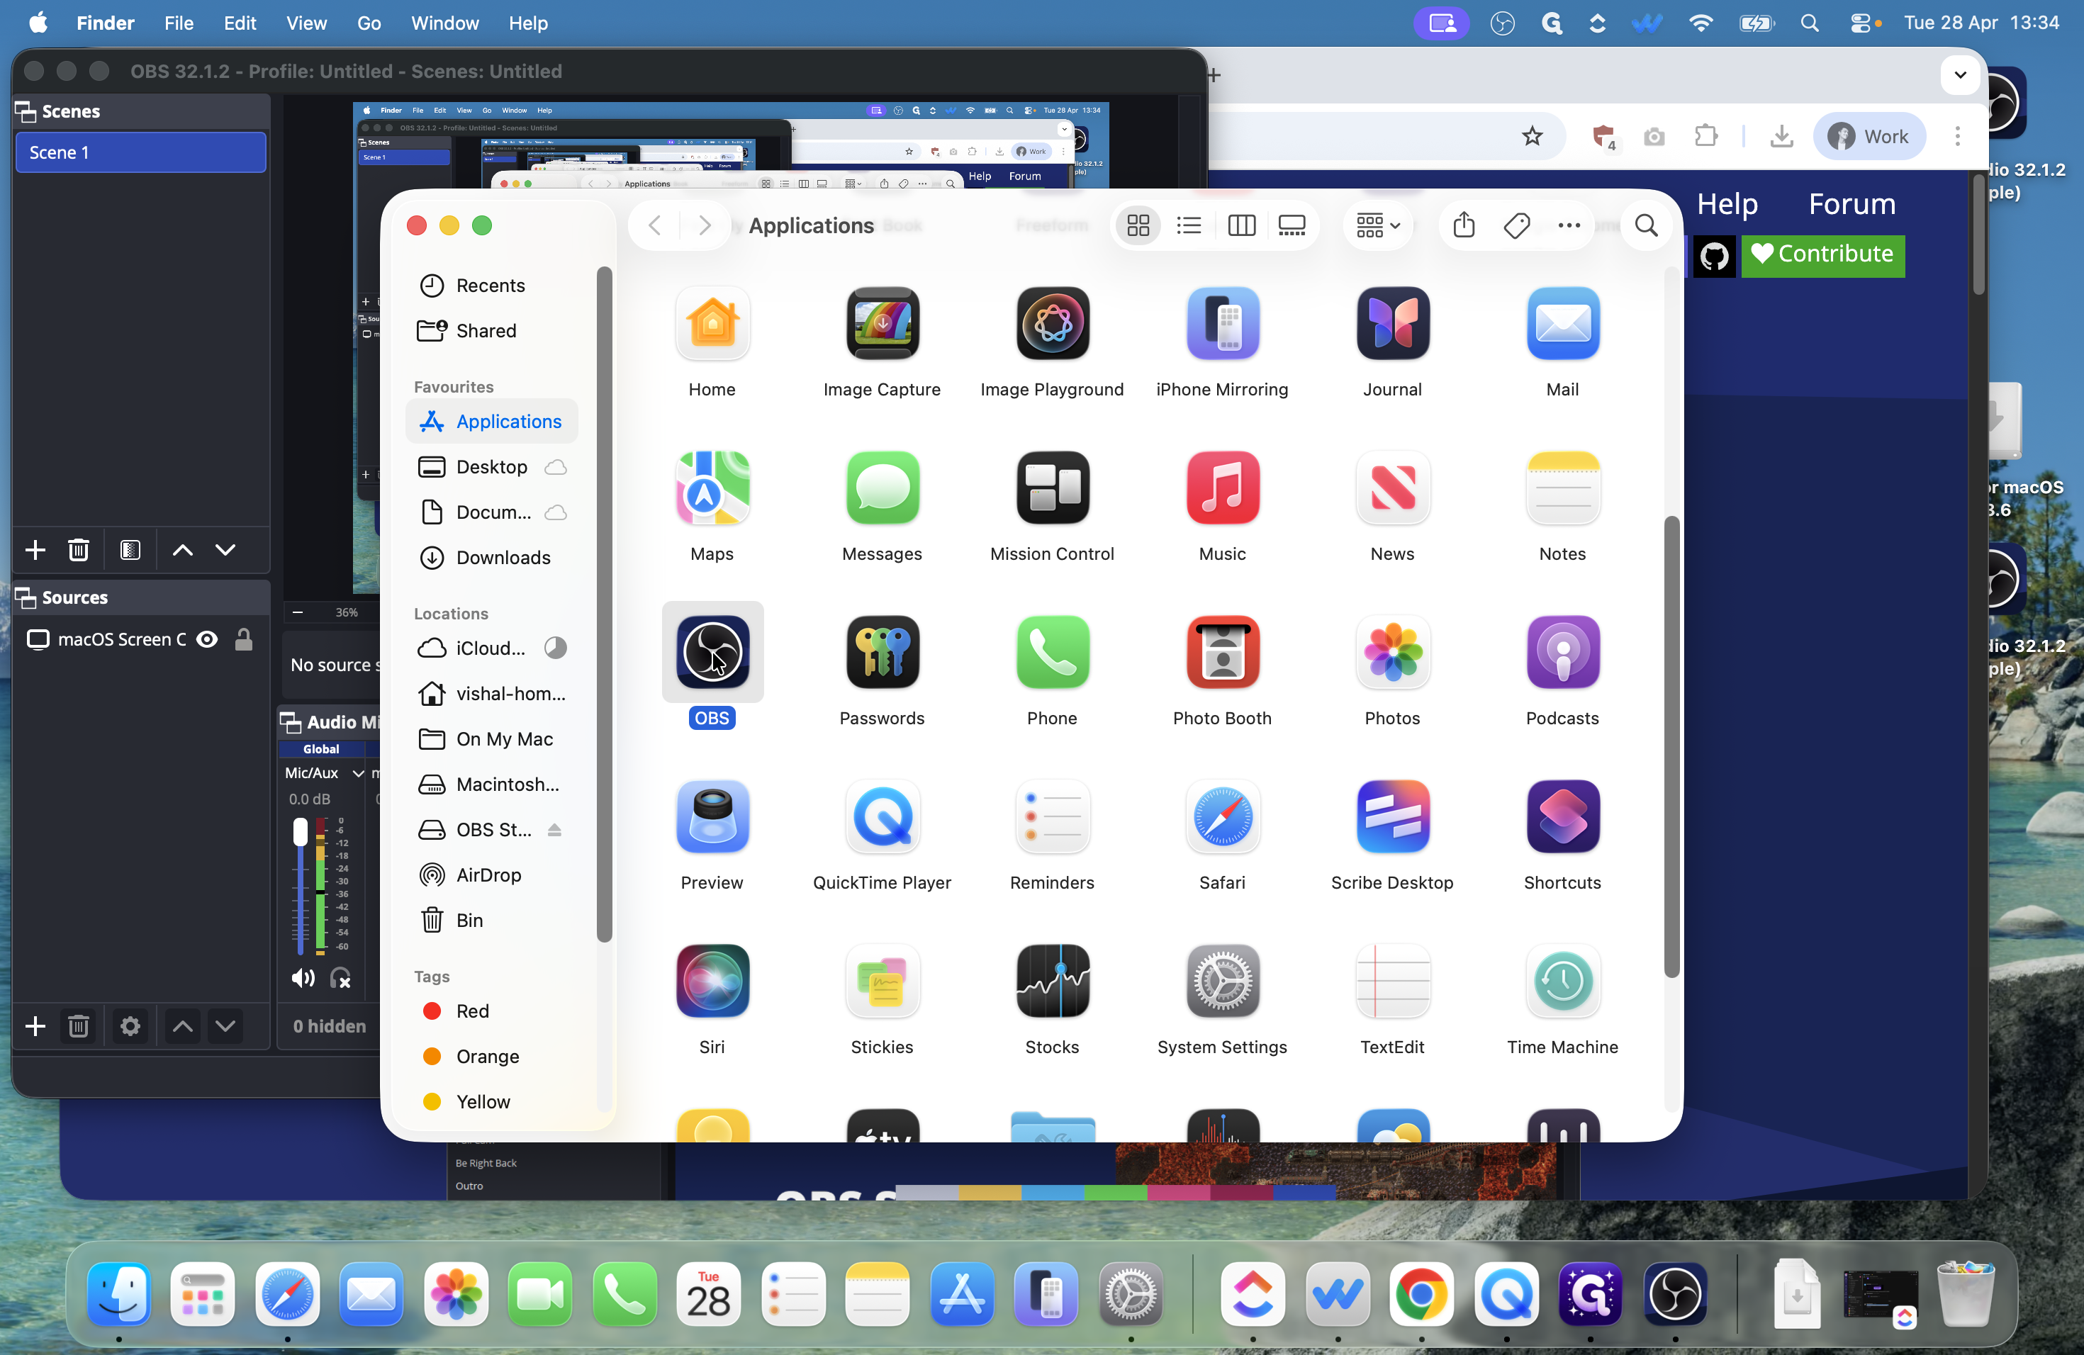Image resolution: width=2084 pixels, height=1355 pixels.
Task: Open the Shortcuts app icon
Action: click(1562, 816)
